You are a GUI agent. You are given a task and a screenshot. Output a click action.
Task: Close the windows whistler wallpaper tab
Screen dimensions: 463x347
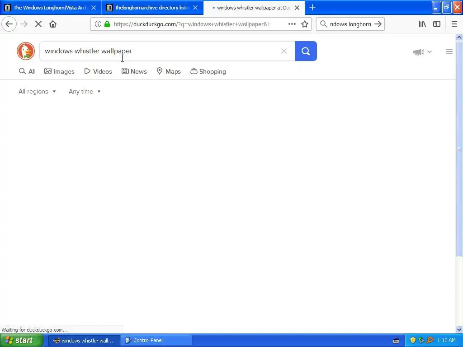coord(297,8)
